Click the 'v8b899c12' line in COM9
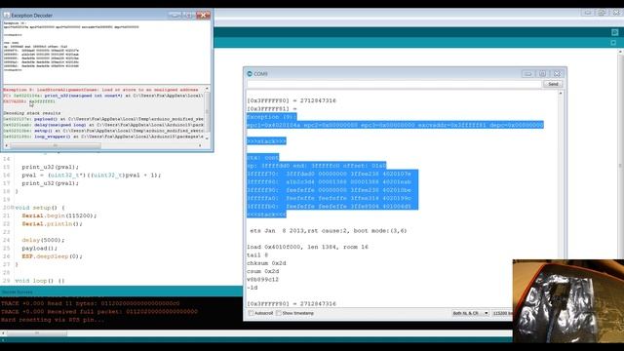 tap(262, 280)
